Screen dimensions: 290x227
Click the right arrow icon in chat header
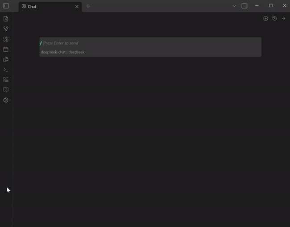click(x=283, y=18)
